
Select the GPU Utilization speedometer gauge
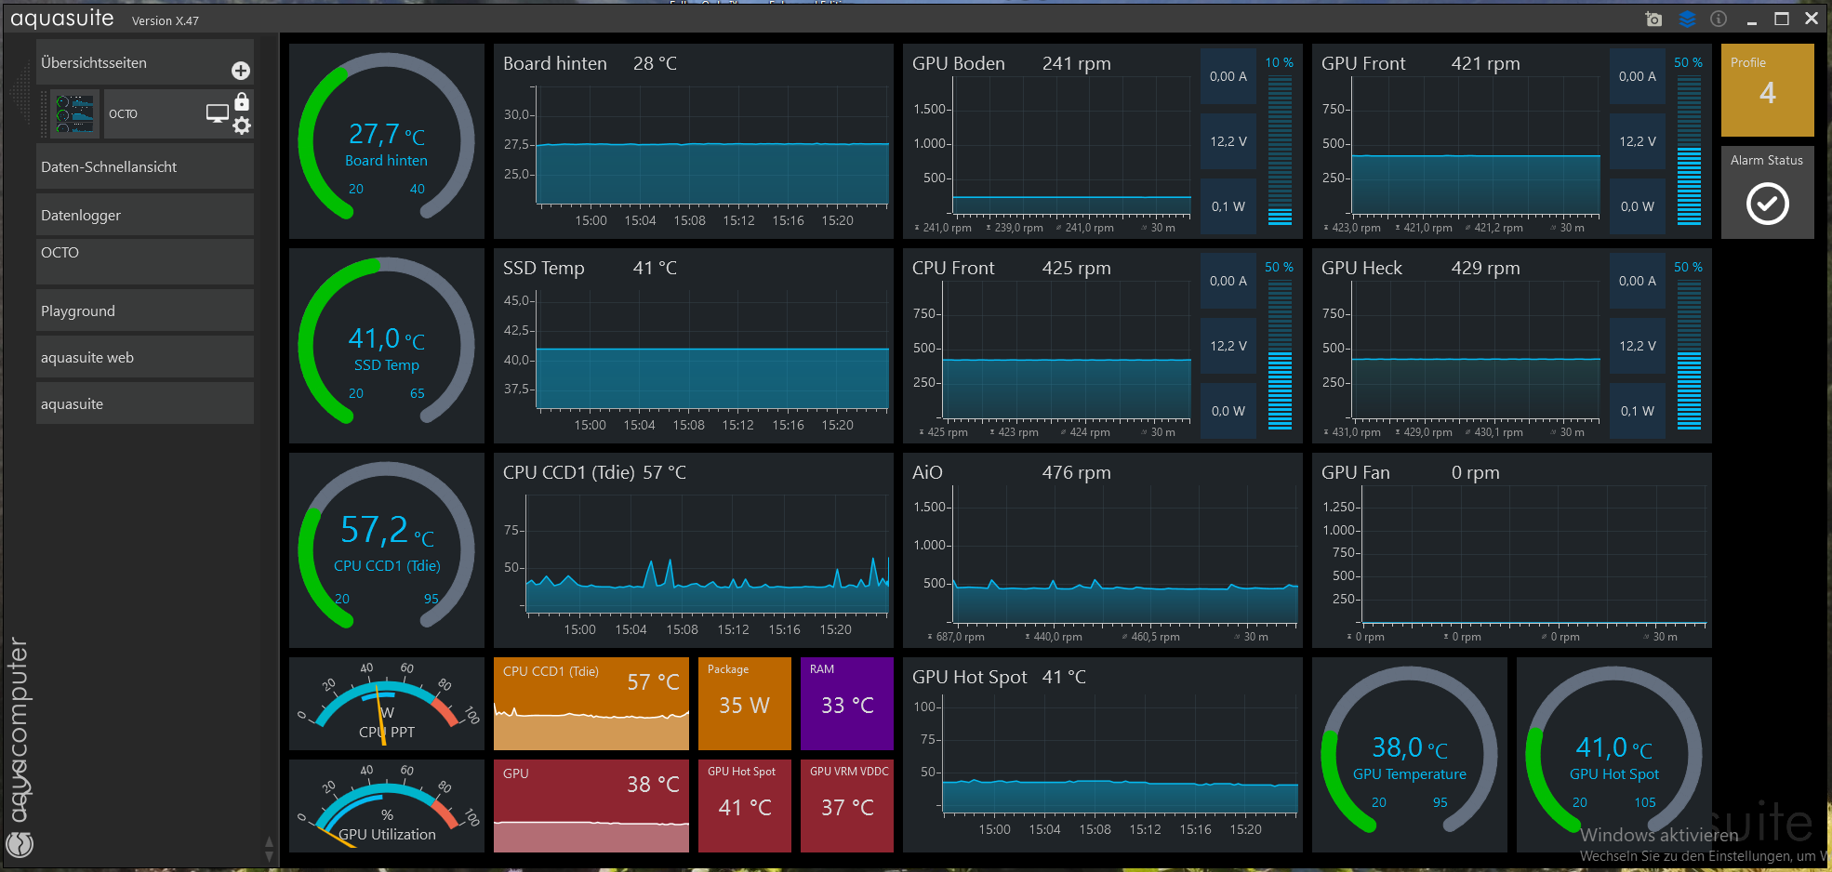(387, 806)
